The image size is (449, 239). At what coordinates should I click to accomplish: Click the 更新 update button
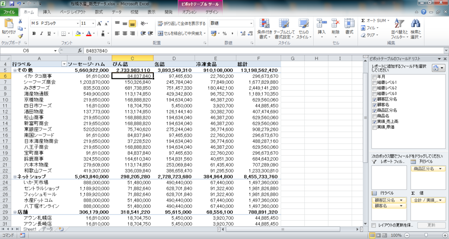pos(431,225)
